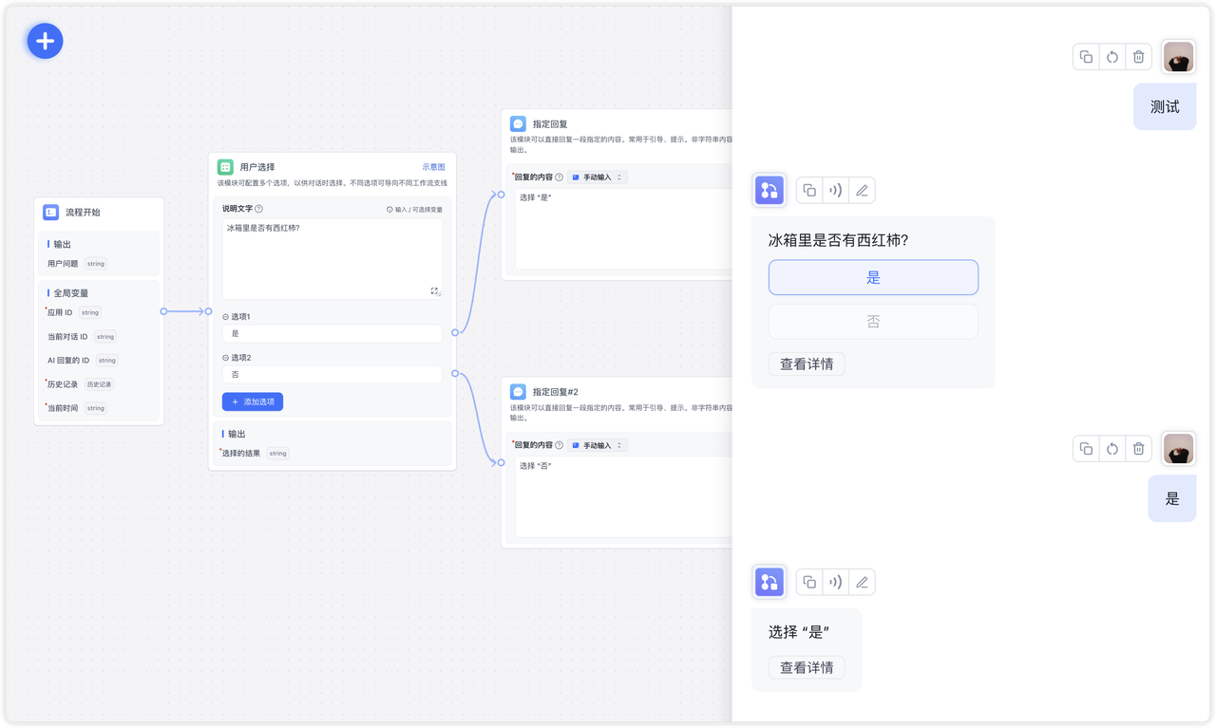Viewport: 1216px width, 728px height.
Task: Open the 输入 / 可选择变量 variable picker
Action: [x=414, y=209]
